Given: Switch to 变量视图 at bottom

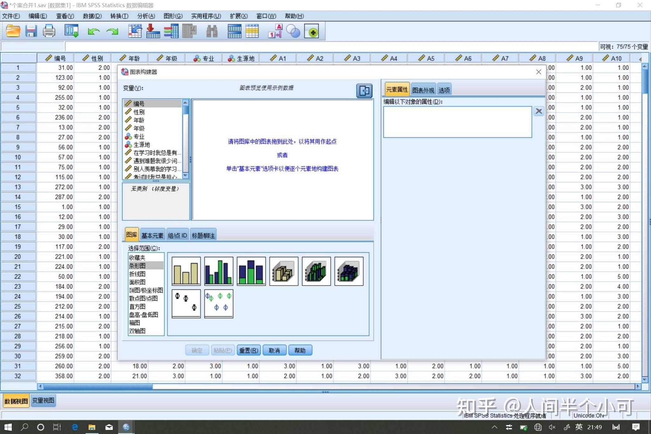Looking at the screenshot, I should click(x=43, y=401).
